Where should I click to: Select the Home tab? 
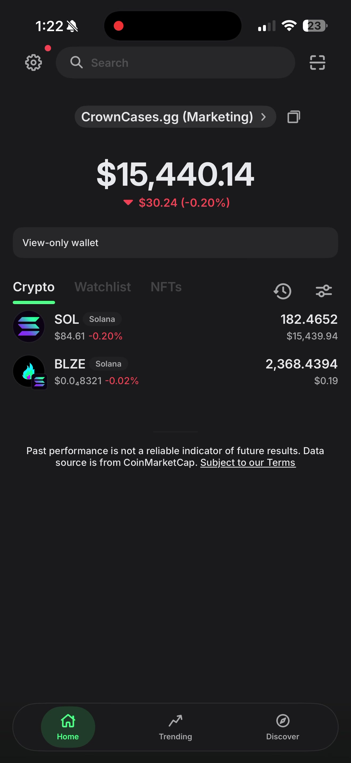pyautogui.click(x=68, y=727)
